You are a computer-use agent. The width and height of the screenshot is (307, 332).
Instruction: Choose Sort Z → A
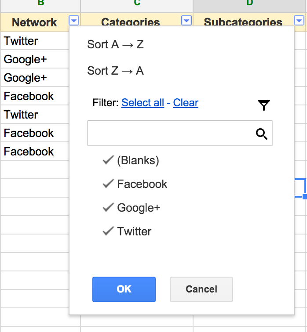(x=116, y=71)
